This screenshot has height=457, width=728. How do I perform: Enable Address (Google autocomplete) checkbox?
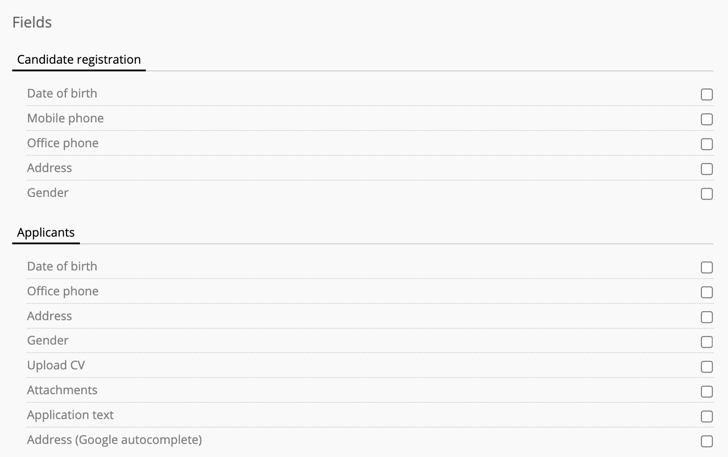pos(707,441)
